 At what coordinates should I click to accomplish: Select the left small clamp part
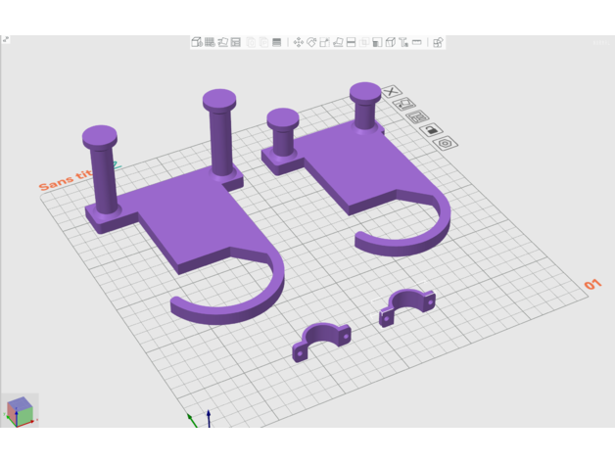[321, 341]
